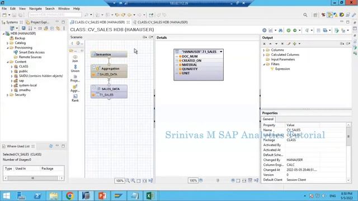Click the green Save and Activate icon
Image resolution: width=358 pixels, height=201 pixels.
coord(295,30)
